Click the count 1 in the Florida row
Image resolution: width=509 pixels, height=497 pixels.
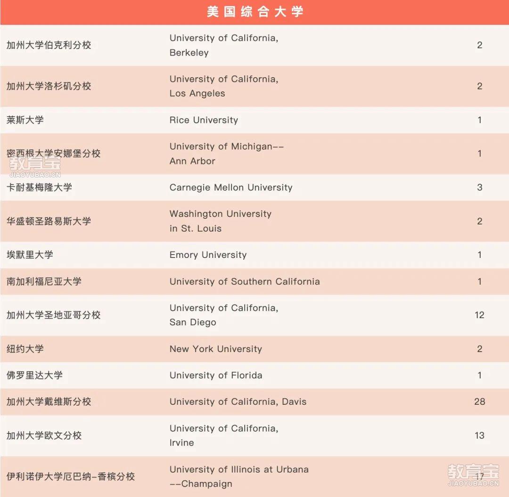coord(479,376)
